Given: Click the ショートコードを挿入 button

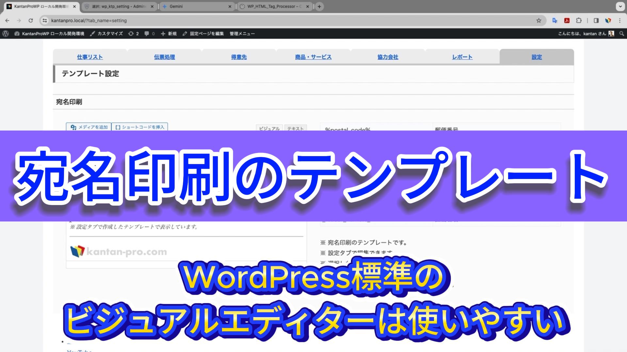Looking at the screenshot, I should coord(140,127).
